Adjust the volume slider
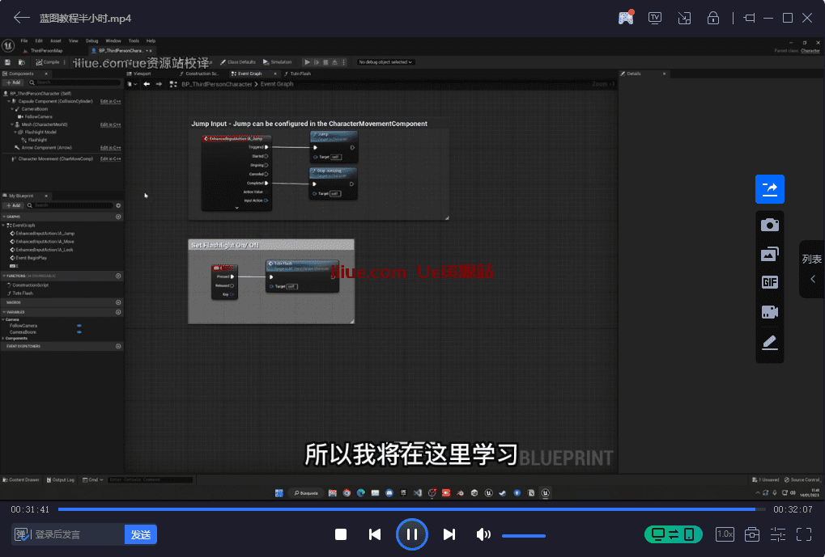This screenshot has height=557, width=825. (x=523, y=535)
